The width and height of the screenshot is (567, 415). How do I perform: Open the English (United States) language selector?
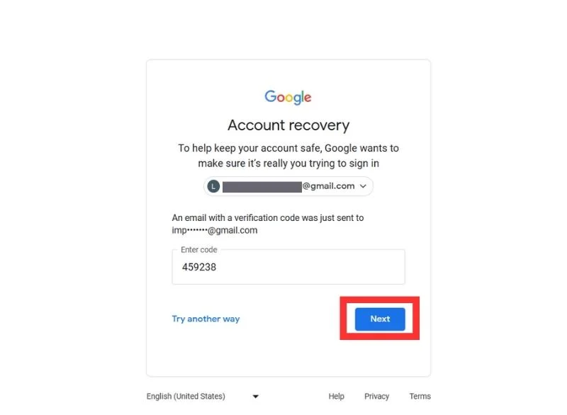[x=203, y=396]
